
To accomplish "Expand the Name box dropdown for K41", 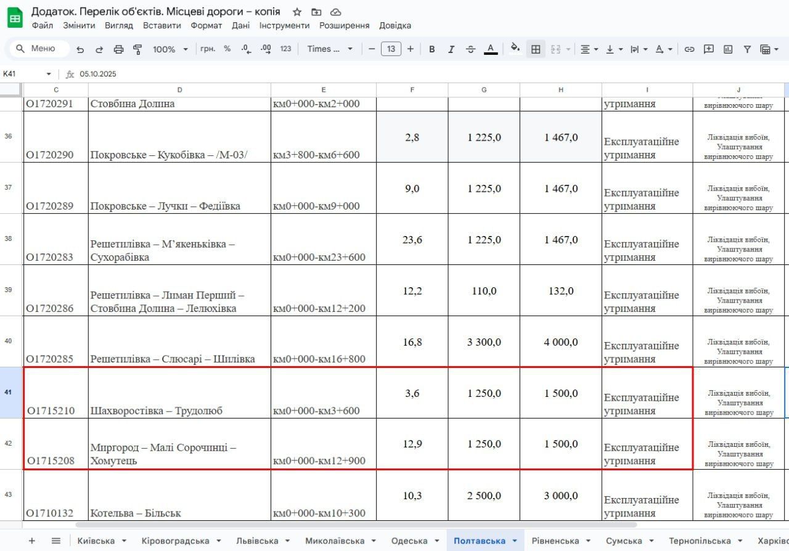I will tap(49, 74).
